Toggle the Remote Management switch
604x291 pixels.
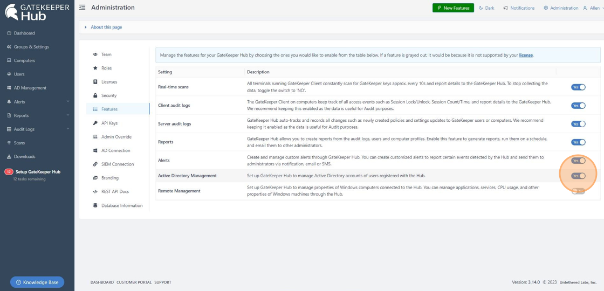coord(578,191)
